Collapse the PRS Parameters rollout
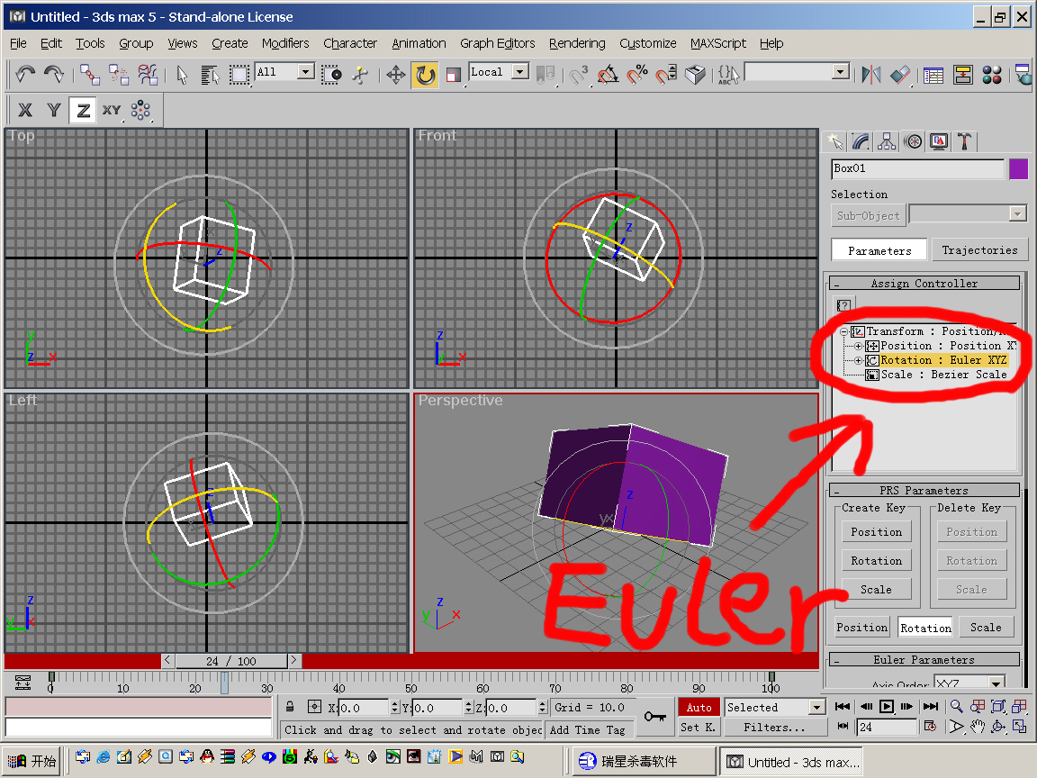The width and height of the screenshot is (1037, 778). click(x=924, y=490)
